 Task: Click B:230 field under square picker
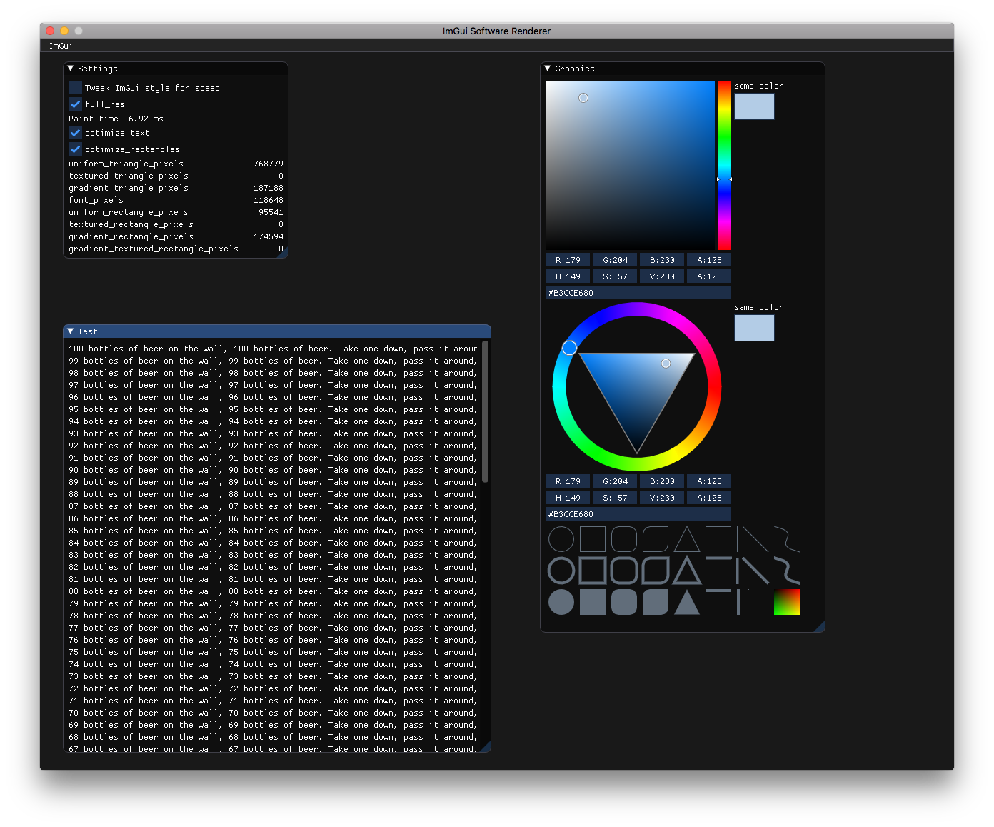662,260
